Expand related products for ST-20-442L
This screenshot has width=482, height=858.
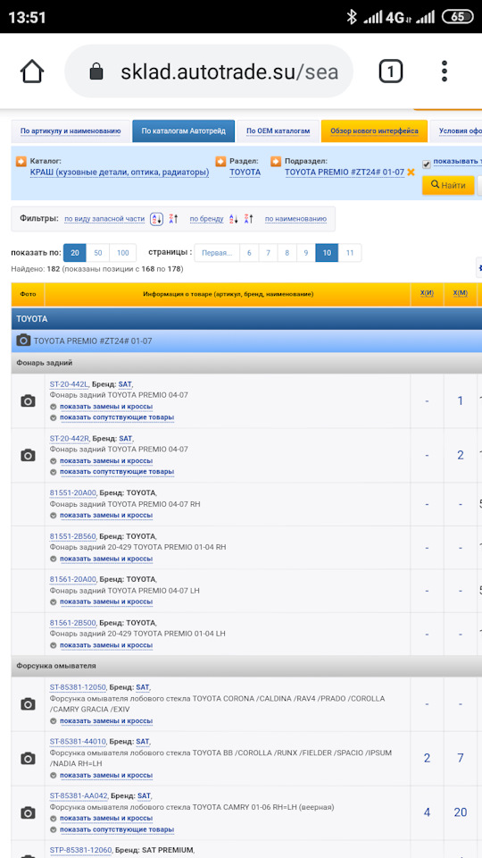[117, 417]
